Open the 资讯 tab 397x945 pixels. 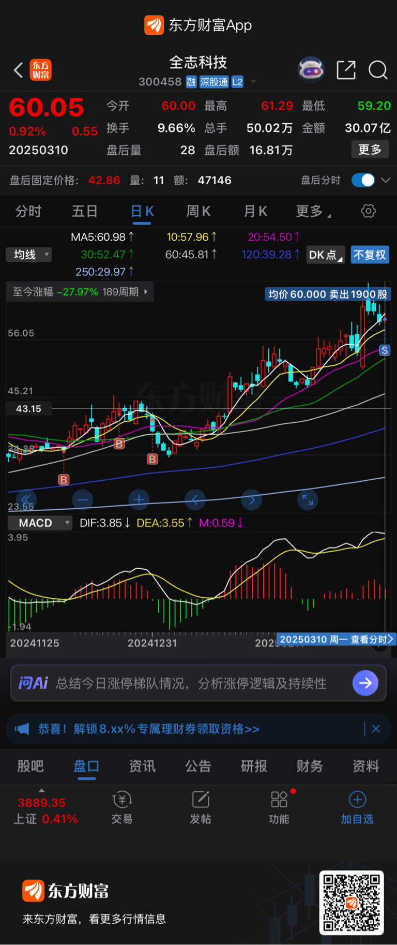[x=142, y=766]
